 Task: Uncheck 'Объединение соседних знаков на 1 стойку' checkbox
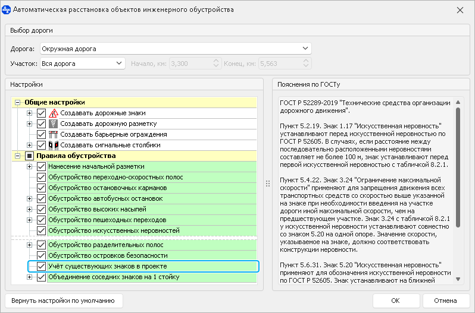[x=42, y=277]
